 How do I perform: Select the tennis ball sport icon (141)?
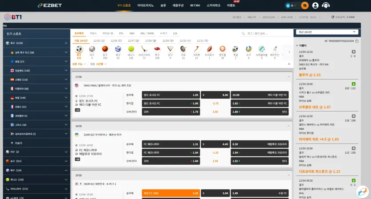tap(131, 49)
